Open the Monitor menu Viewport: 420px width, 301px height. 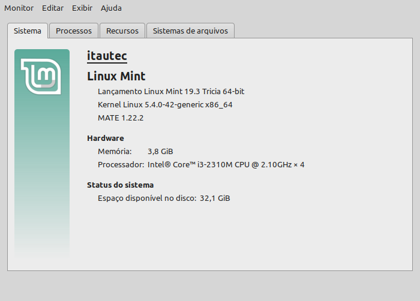pos(19,8)
